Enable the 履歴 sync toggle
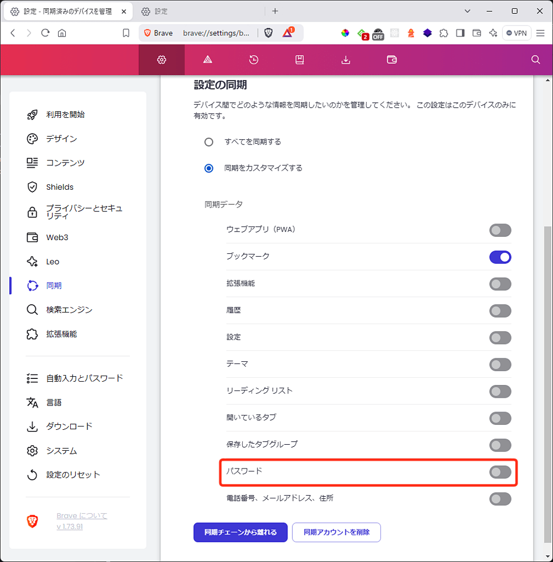Image resolution: width=553 pixels, height=562 pixels. point(500,311)
